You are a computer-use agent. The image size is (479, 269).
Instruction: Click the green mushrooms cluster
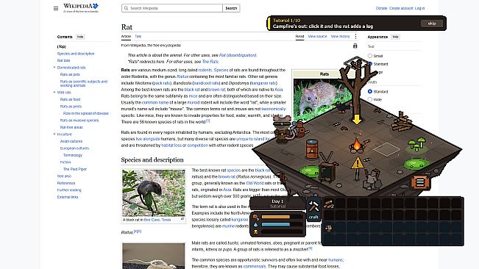pyautogui.click(x=417, y=144)
